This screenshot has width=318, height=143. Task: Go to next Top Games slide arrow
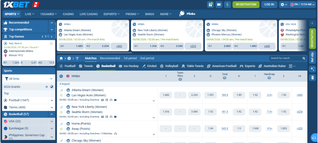(52, 37)
